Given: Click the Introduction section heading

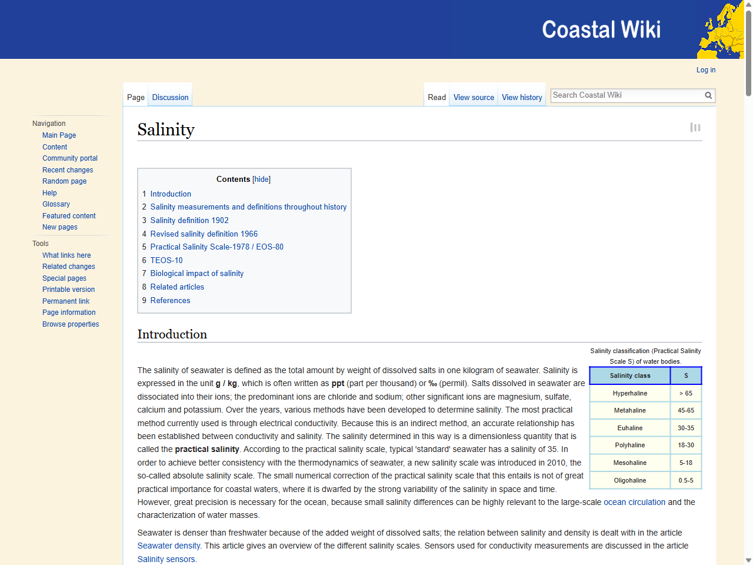Looking at the screenshot, I should pos(172,334).
